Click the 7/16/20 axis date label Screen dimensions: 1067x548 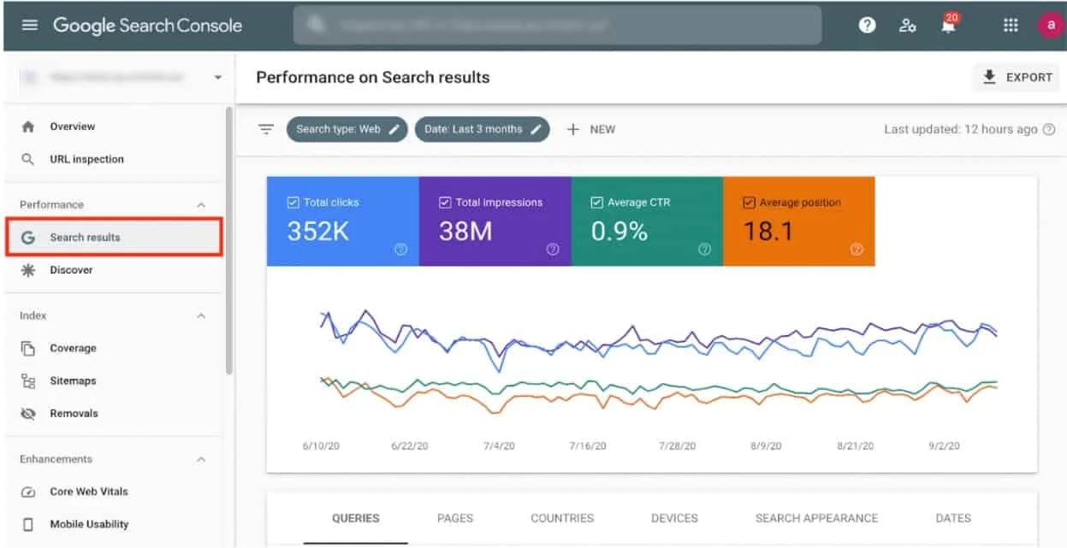point(589,446)
